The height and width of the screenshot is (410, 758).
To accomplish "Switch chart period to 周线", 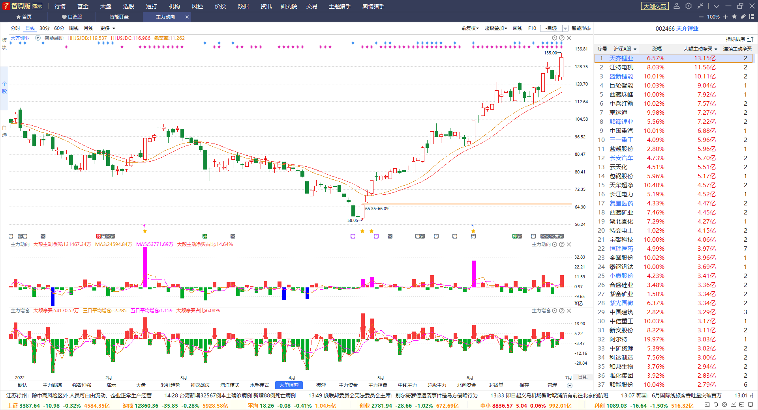I will point(74,28).
